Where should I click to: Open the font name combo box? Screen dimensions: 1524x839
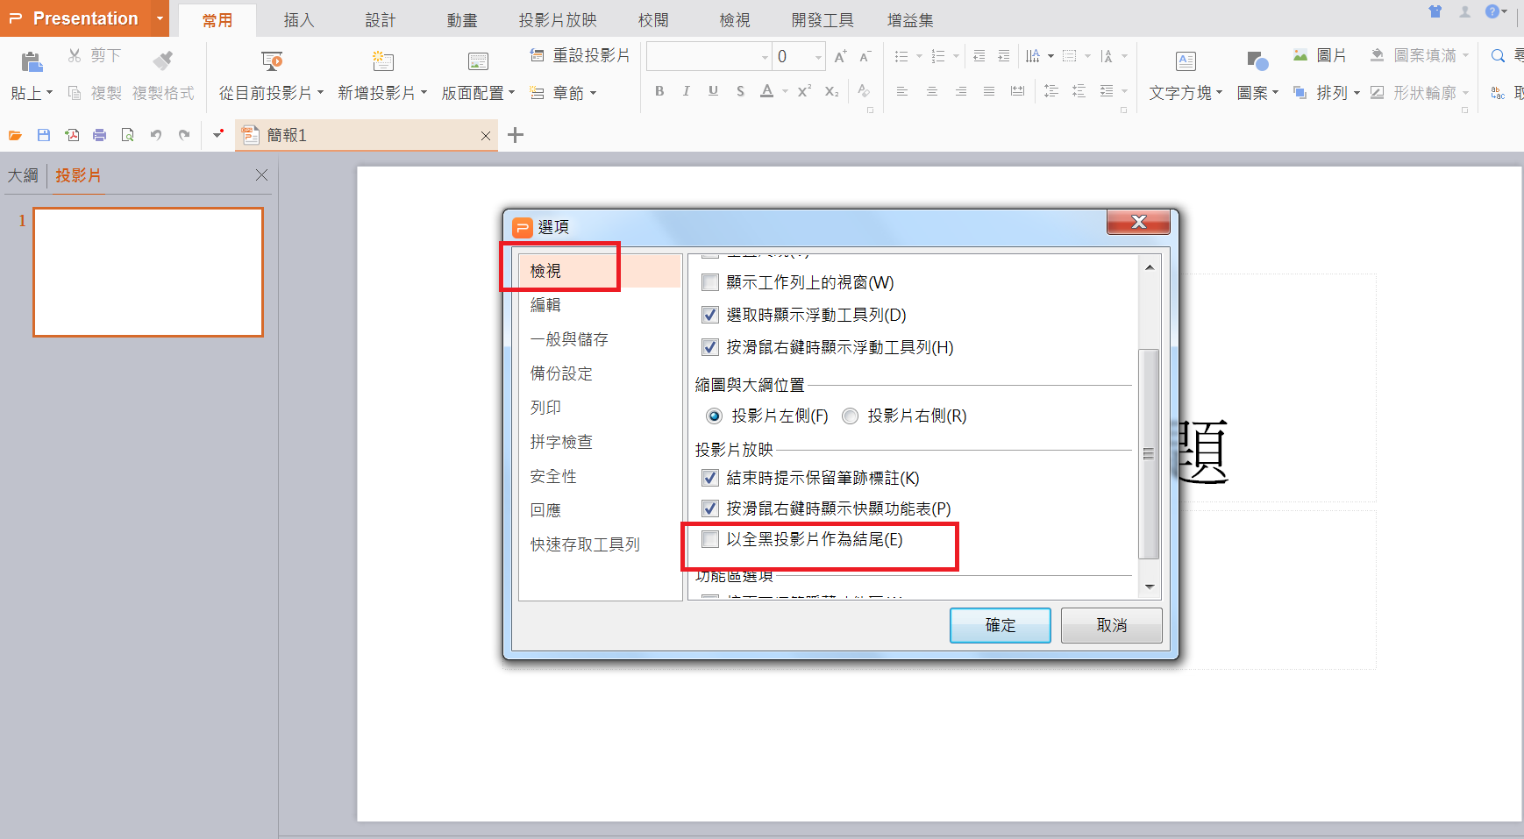709,56
